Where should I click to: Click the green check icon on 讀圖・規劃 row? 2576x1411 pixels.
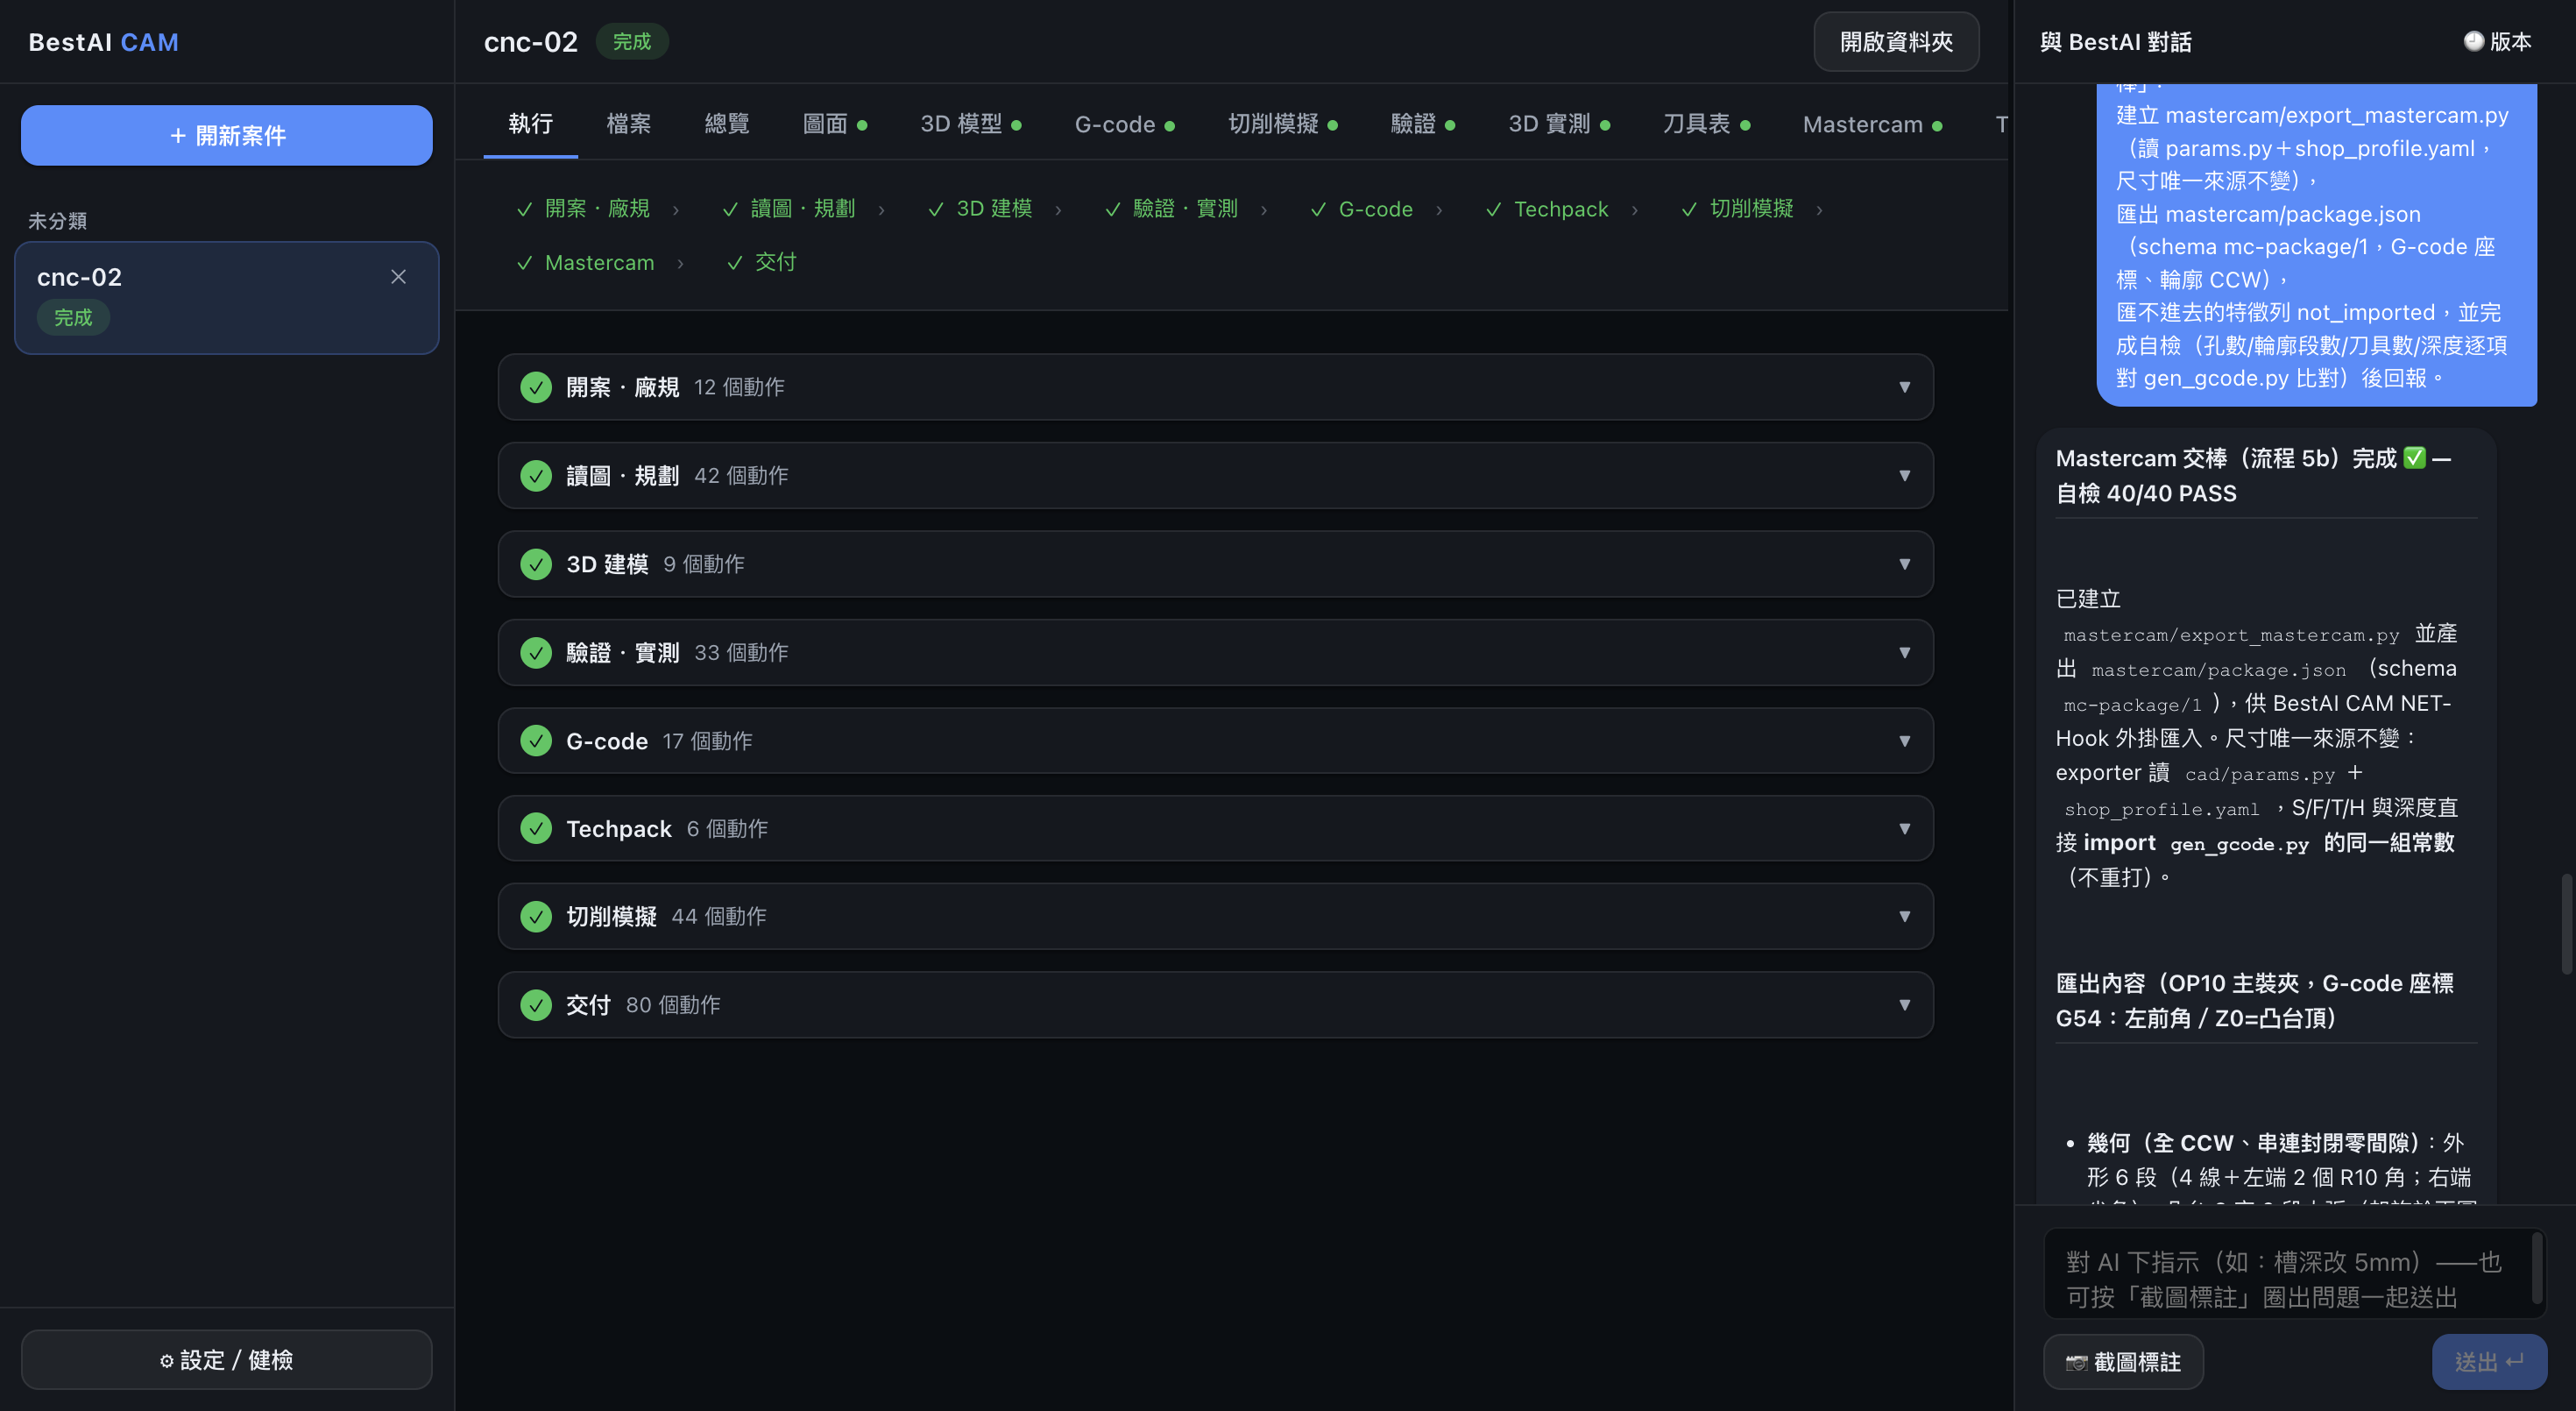[536, 475]
